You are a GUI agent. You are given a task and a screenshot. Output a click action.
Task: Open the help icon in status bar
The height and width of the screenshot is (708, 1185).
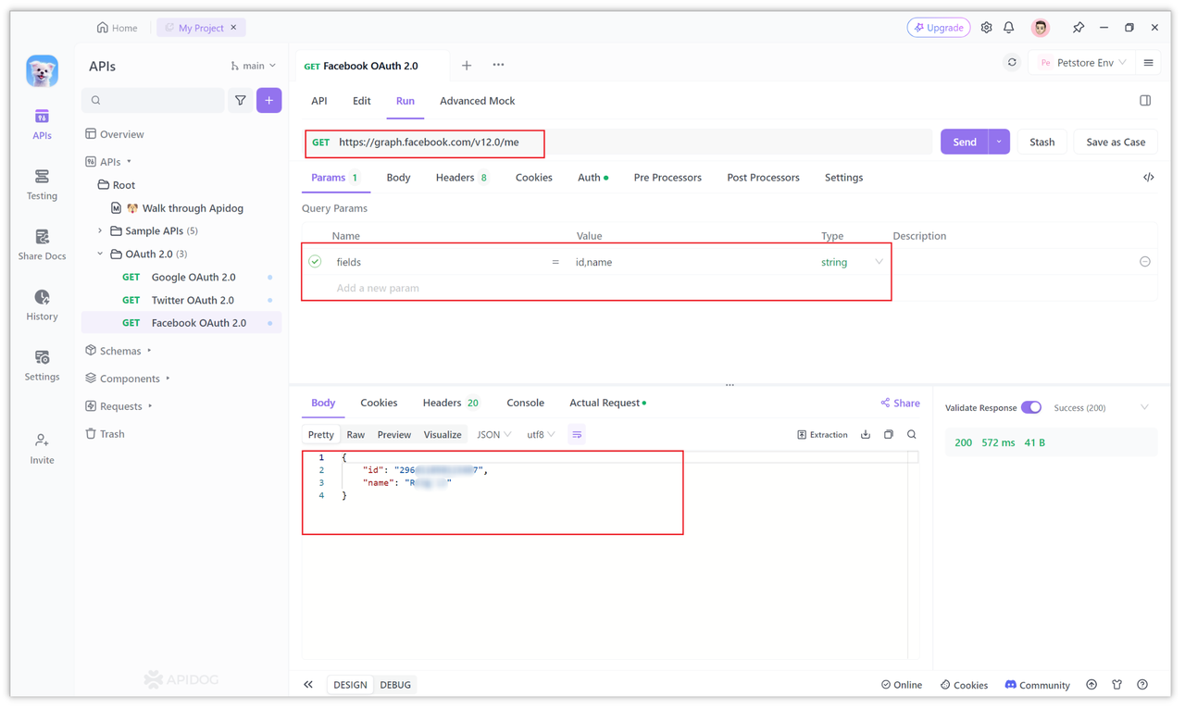click(x=1142, y=685)
